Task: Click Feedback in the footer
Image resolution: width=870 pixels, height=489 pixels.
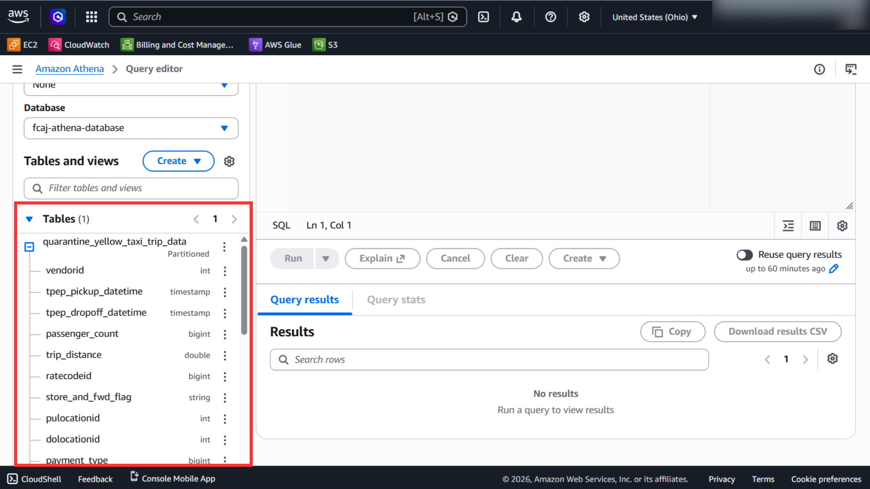Action: 95,479
